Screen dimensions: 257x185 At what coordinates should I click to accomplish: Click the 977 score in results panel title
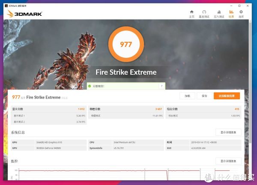click(16, 97)
